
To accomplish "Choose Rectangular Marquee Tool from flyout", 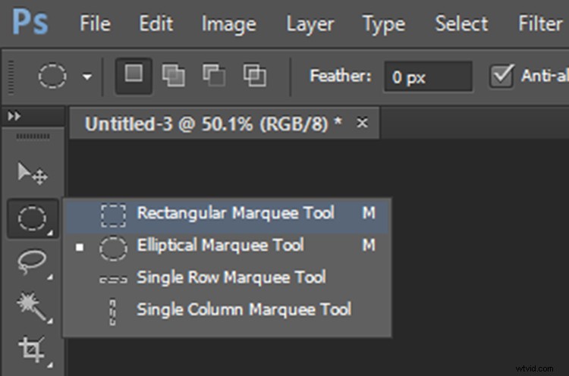I will 235,214.
